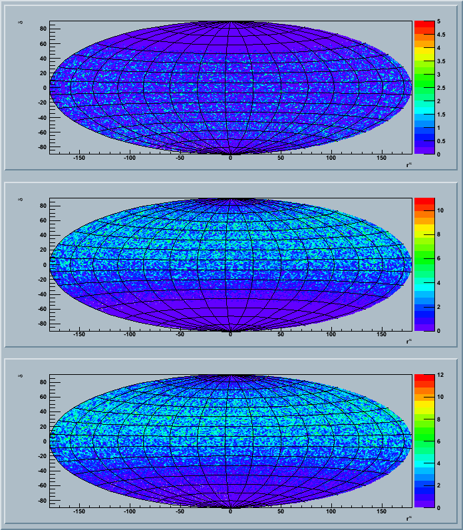463x530 pixels.
Task: Click the "-100" x-axis label in bottom plot
Action: coord(129,511)
